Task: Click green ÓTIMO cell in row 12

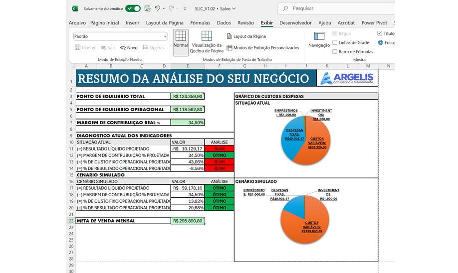Action: (x=220, y=155)
